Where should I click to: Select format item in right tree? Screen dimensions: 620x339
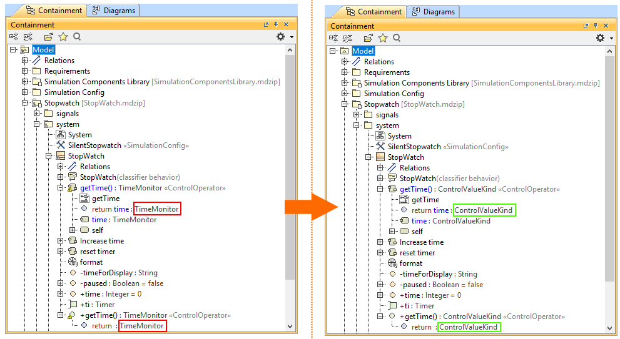pyautogui.click(x=411, y=263)
